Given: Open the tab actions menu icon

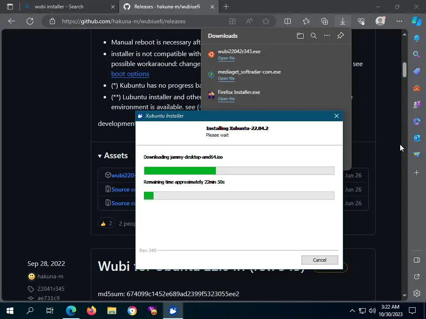Looking at the screenshot, I should point(10,7).
